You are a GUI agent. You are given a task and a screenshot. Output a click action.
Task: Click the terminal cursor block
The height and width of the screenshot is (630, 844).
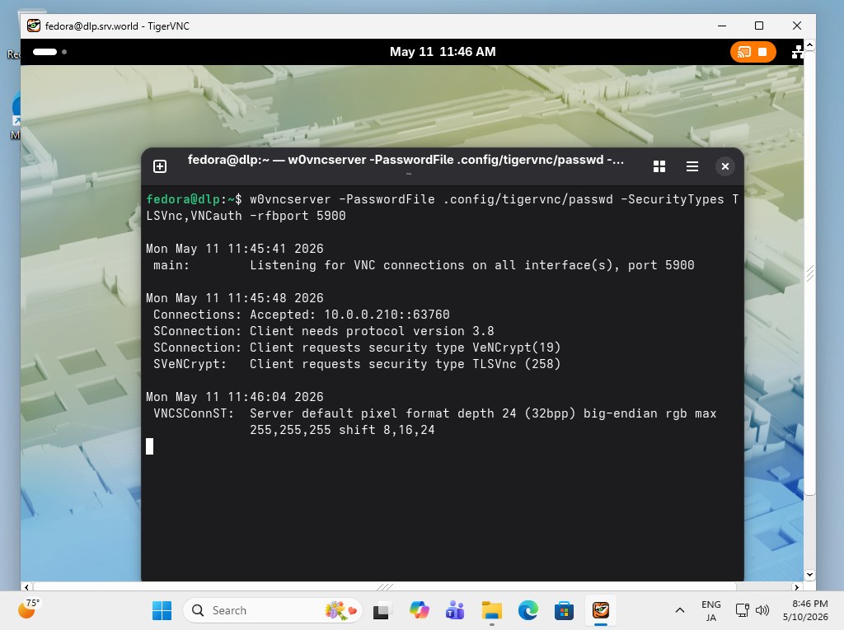pyautogui.click(x=150, y=446)
